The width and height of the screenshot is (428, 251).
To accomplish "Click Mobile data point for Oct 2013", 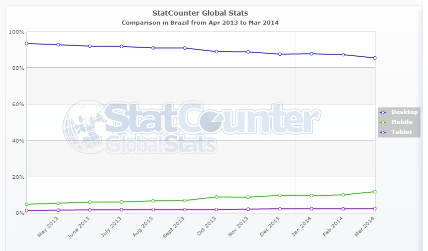I will coord(217,197).
